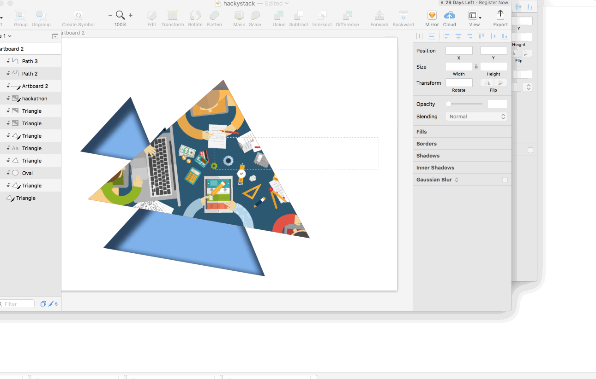Viewport: 596px width, 379px height.
Task: Toggle the slices filter icon
Action: click(x=51, y=304)
